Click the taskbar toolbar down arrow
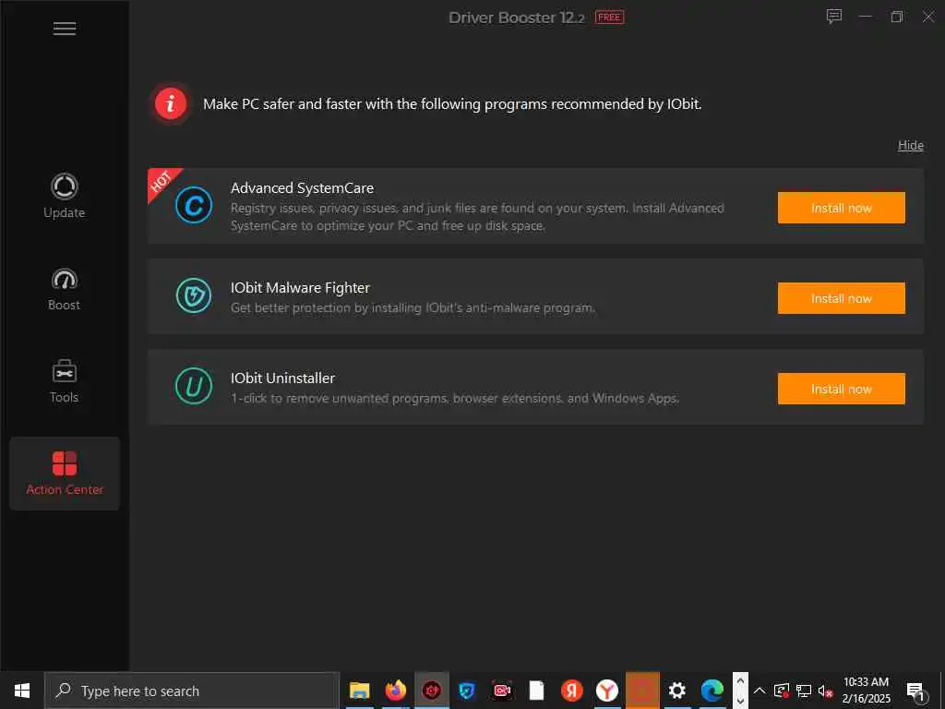Viewport: 945px width, 709px height. (740, 702)
